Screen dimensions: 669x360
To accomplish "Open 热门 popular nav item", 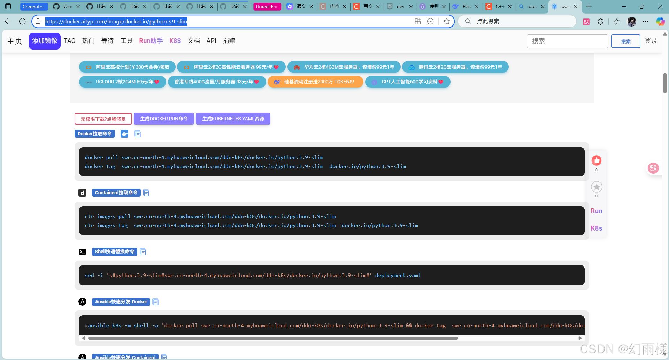I will tap(89, 41).
